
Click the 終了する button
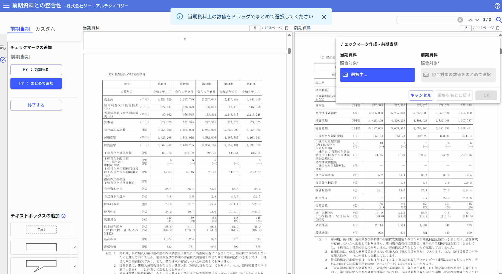point(36,105)
